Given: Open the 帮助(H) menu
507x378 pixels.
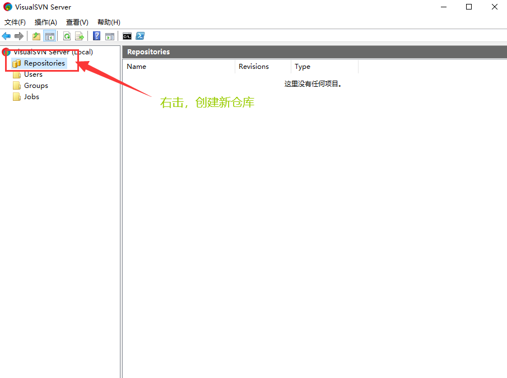Looking at the screenshot, I should pyautogui.click(x=109, y=22).
